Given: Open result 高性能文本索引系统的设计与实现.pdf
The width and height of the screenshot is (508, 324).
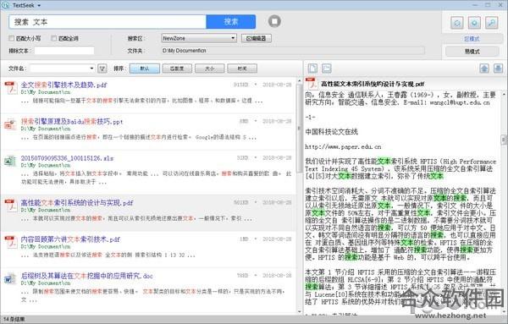Looking at the screenshot, I should (x=77, y=203).
